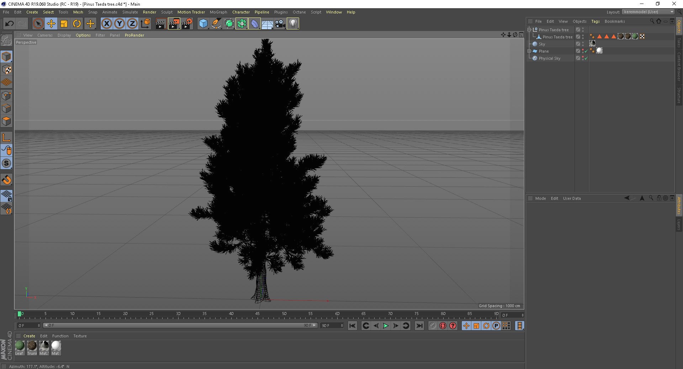The image size is (683, 369).
Task: Activate the Move tool
Action: point(51,24)
